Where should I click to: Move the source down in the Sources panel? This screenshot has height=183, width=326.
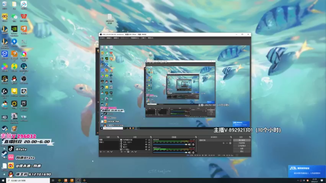click(x=136, y=152)
